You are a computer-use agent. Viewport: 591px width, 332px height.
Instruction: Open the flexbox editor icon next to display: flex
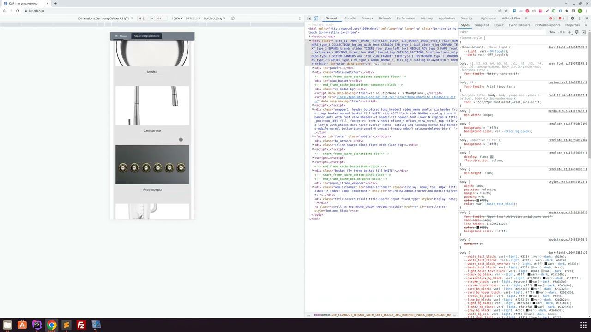pyautogui.click(x=492, y=157)
